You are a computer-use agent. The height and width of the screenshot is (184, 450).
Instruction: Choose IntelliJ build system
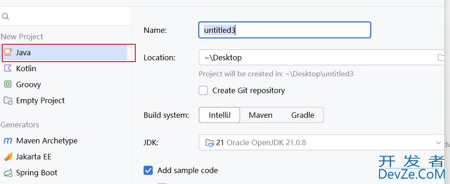click(220, 115)
